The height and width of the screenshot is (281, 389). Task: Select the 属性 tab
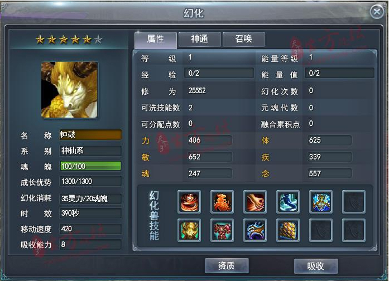(156, 40)
